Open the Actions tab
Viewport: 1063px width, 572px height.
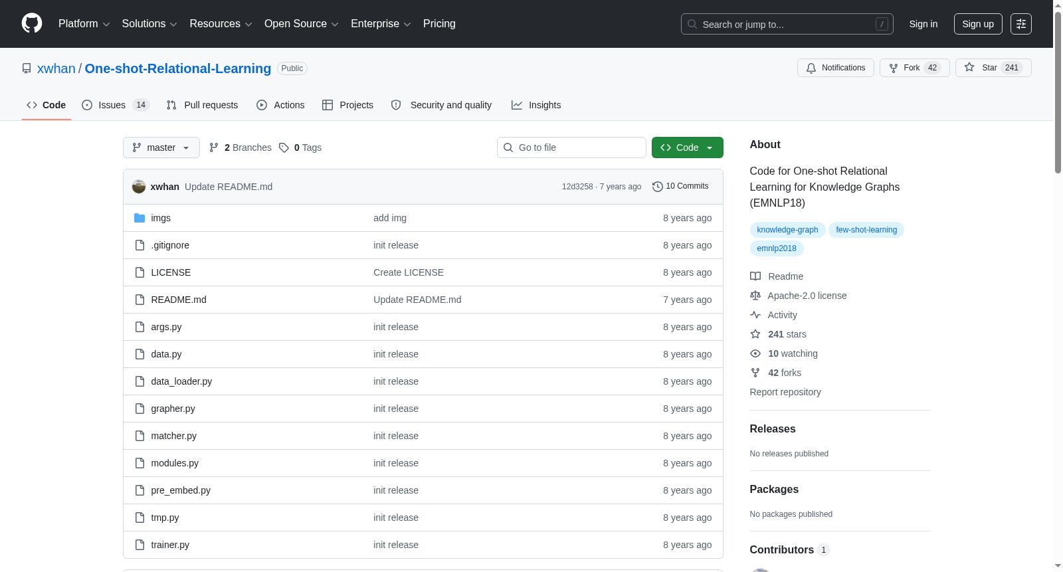point(280,105)
